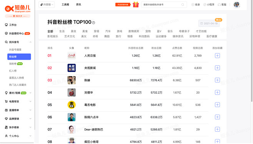
Task: Select the 音乐 category tab
Action: [x=170, y=31]
